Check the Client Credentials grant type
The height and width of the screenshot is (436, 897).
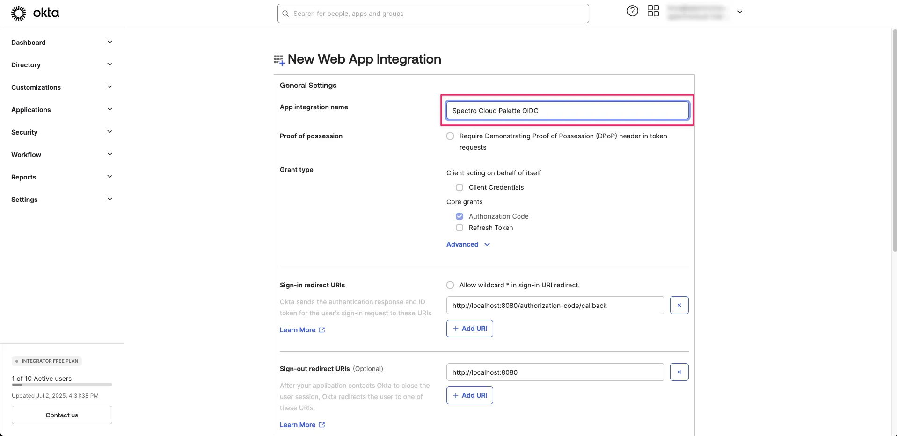tap(459, 187)
